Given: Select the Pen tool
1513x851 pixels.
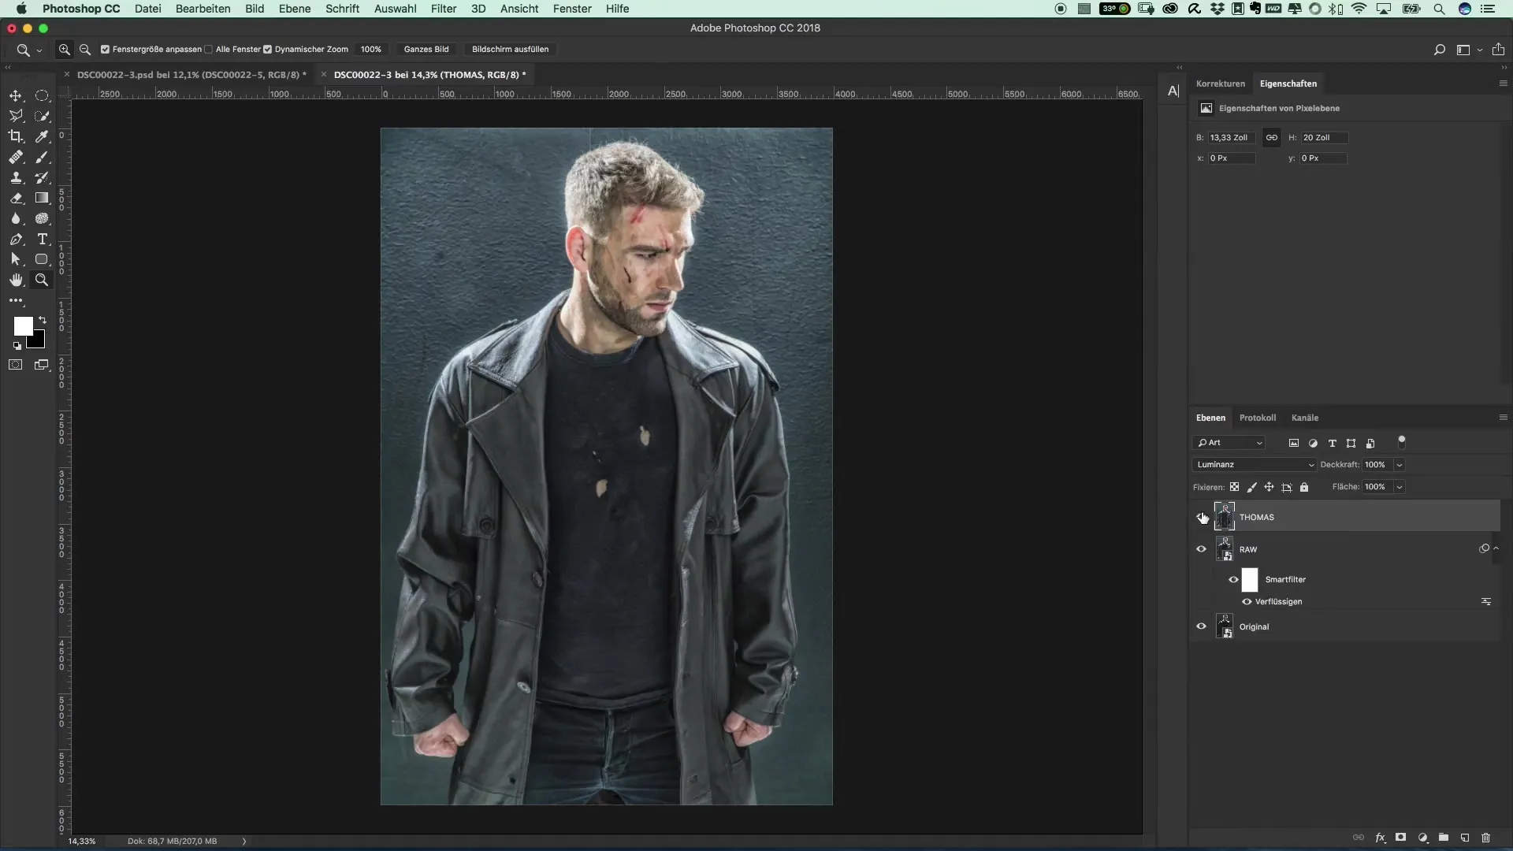Looking at the screenshot, I should tap(16, 239).
